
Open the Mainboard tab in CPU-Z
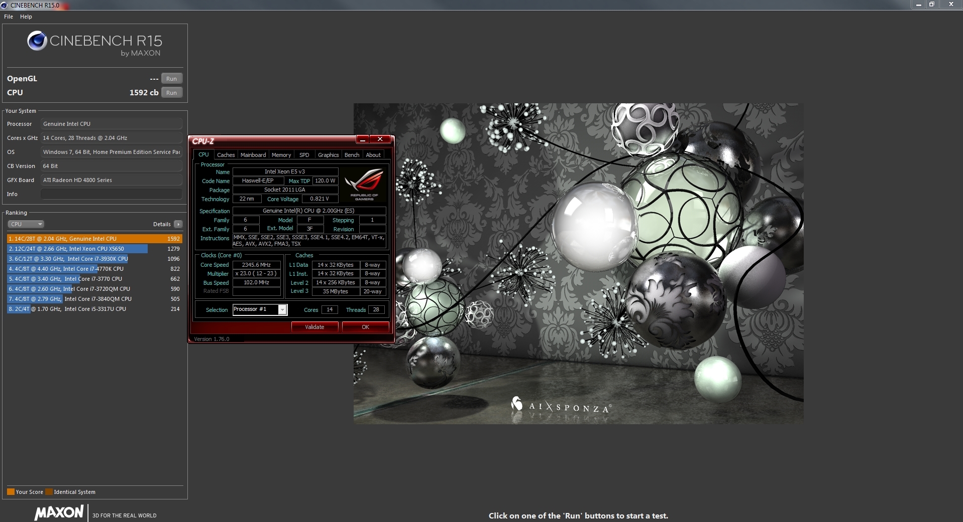tap(253, 155)
